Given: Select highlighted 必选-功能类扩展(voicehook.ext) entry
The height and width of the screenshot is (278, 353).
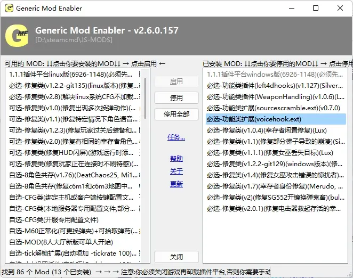Looking at the screenshot, I should tap(276, 119).
